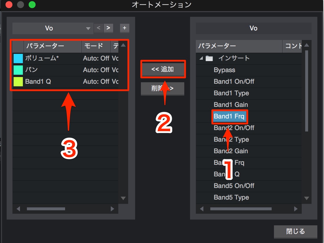Click the yellow-green swatch for Band1 Q
The width and height of the screenshot is (324, 243).
(18, 81)
